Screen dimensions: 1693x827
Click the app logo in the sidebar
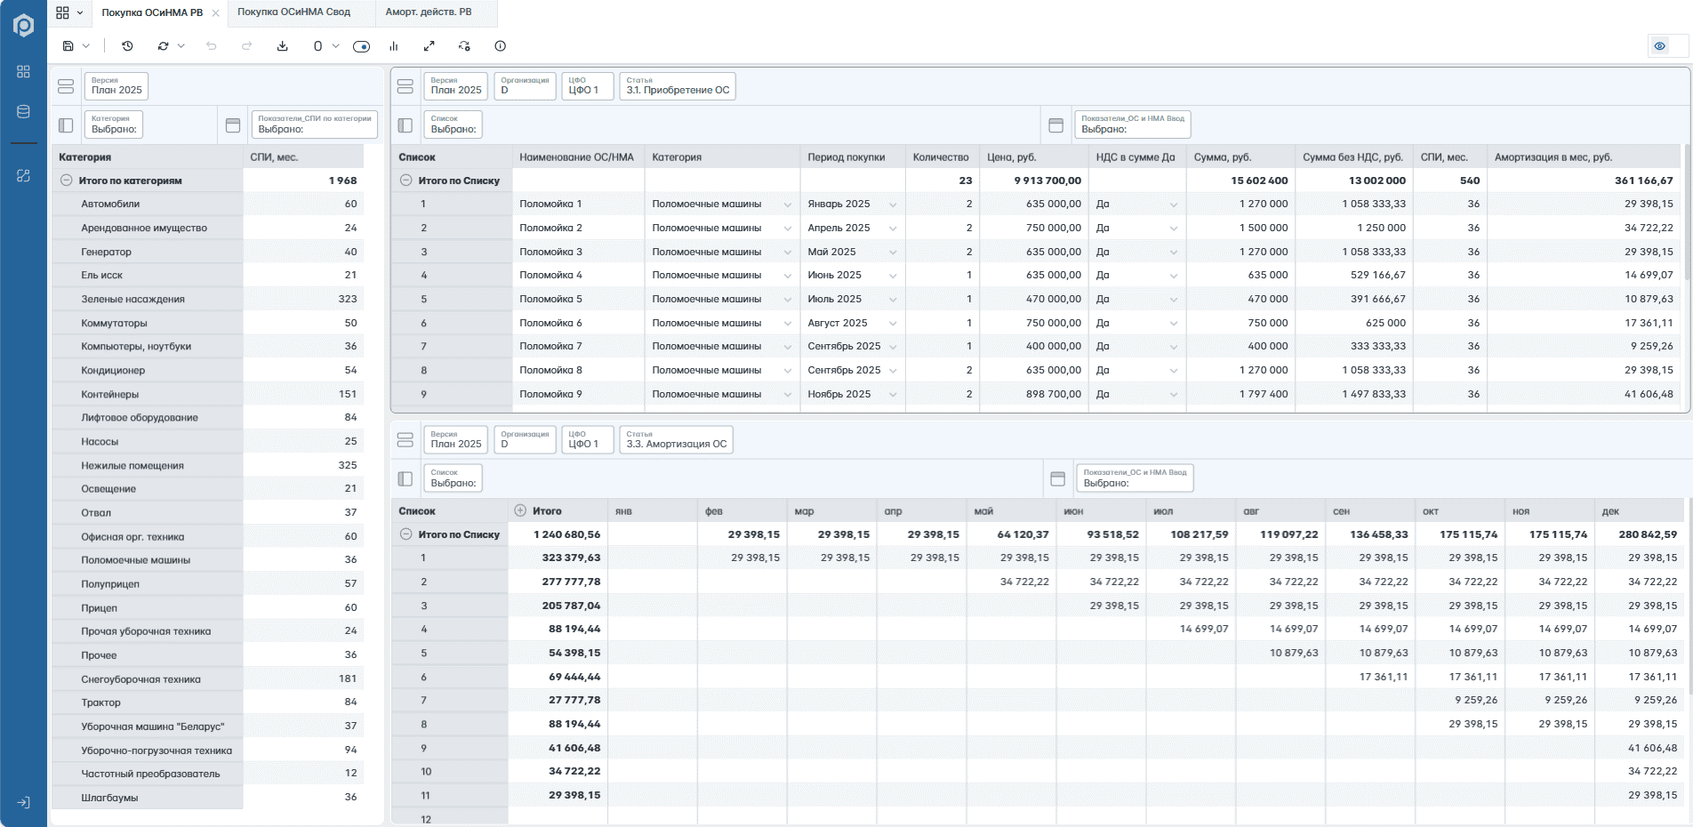coord(23,26)
